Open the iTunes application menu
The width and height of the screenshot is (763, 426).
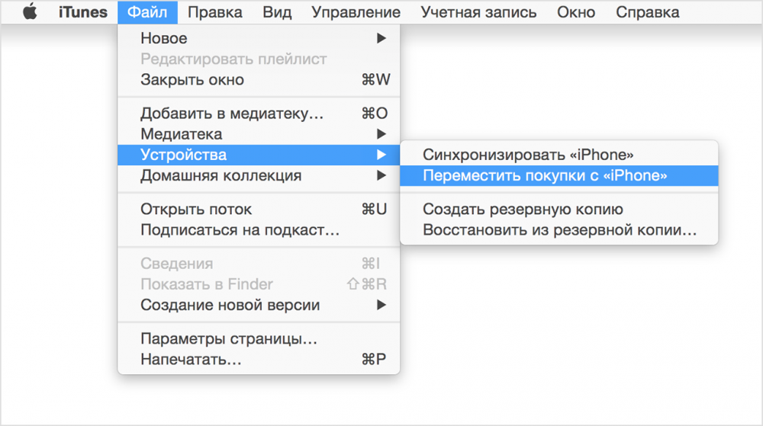pos(82,12)
